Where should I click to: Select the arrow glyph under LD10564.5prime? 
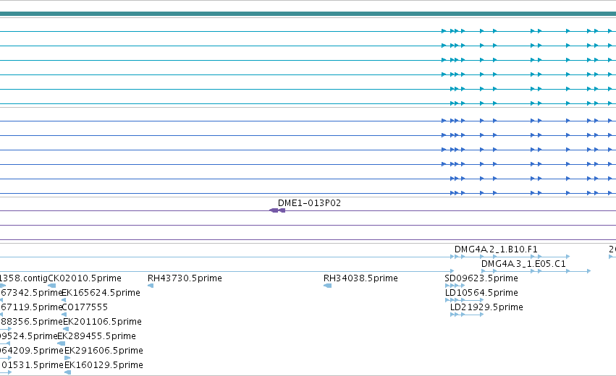pyautogui.click(x=465, y=300)
